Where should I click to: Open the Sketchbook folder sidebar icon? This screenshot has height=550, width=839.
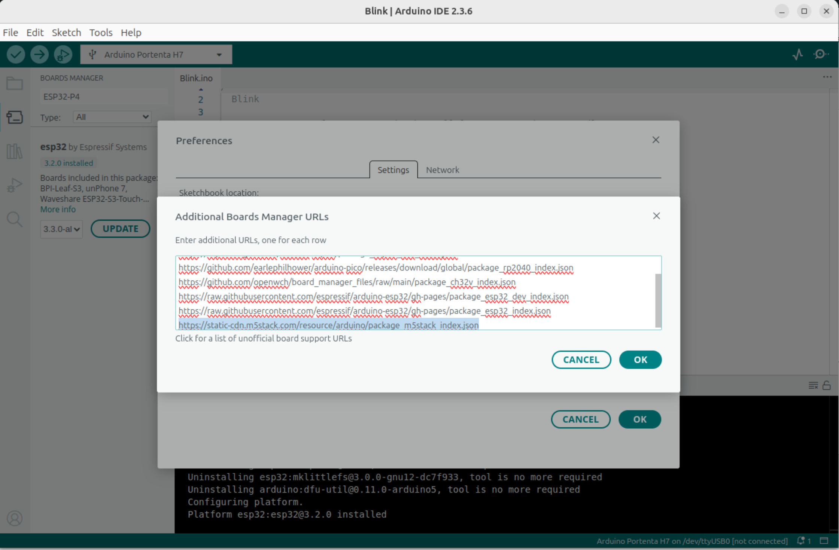(15, 83)
